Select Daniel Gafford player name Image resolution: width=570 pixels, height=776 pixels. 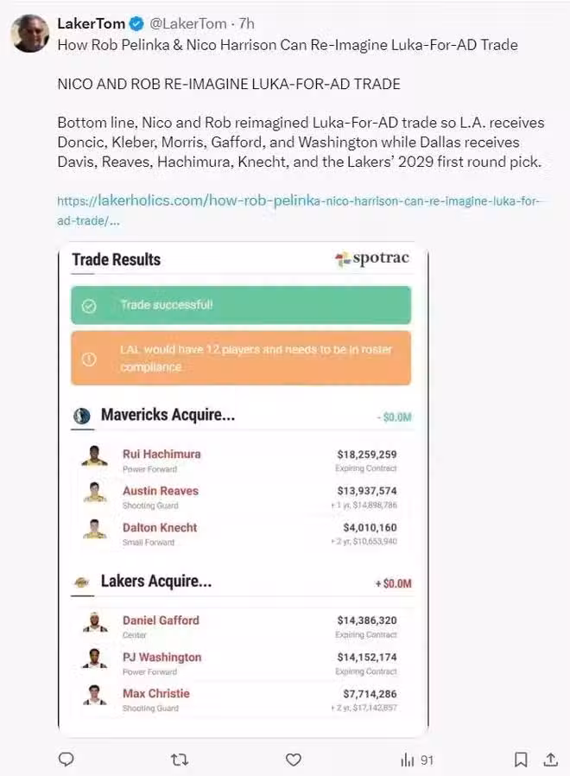(161, 620)
